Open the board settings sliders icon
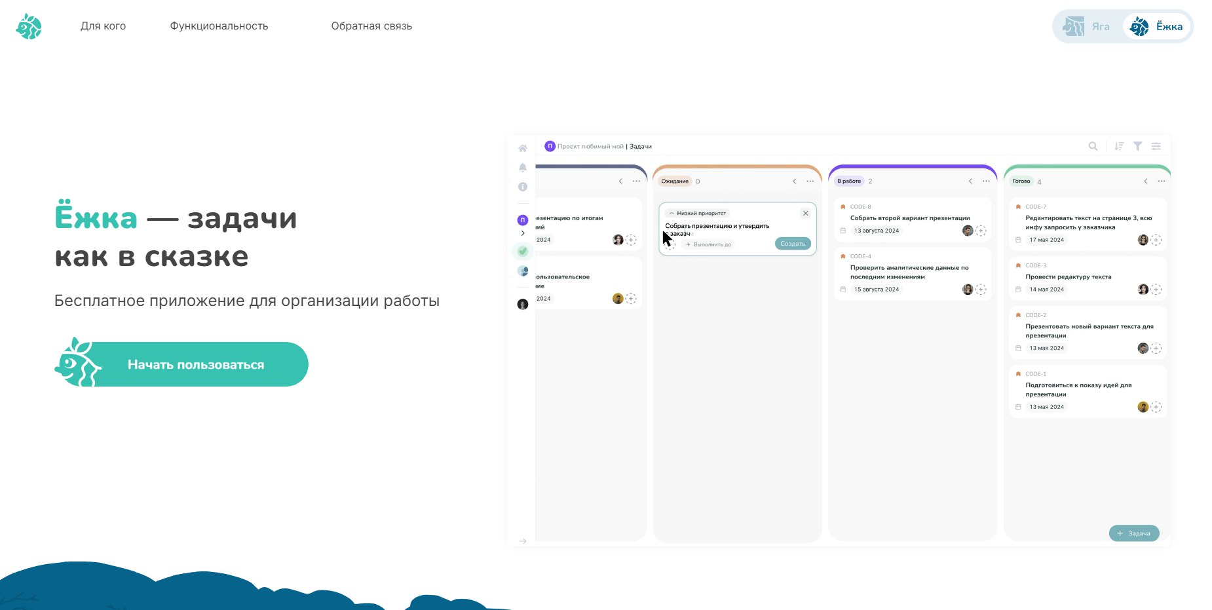This screenshot has width=1212, height=610. 1156,146
